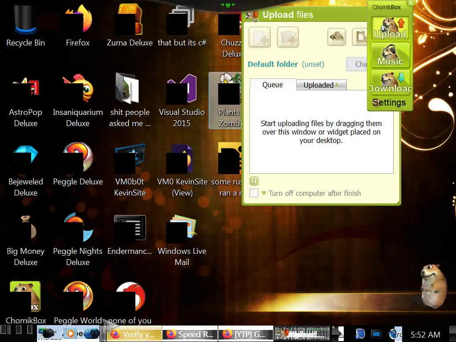Select the Visual Studio 2015 desktop icon

pos(182,101)
